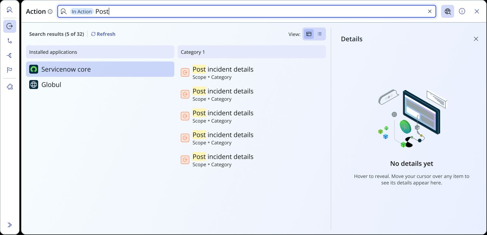The width and height of the screenshot is (487, 235).
Task: Switch to panel layout view
Action: (x=309, y=34)
